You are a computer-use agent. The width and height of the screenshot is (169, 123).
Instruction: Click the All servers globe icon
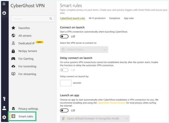point(13,35)
